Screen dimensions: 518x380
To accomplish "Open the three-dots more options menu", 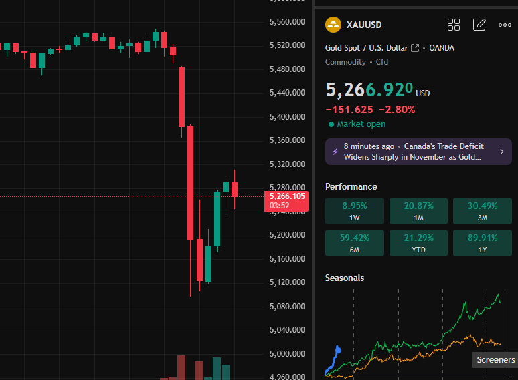I will click(505, 25).
